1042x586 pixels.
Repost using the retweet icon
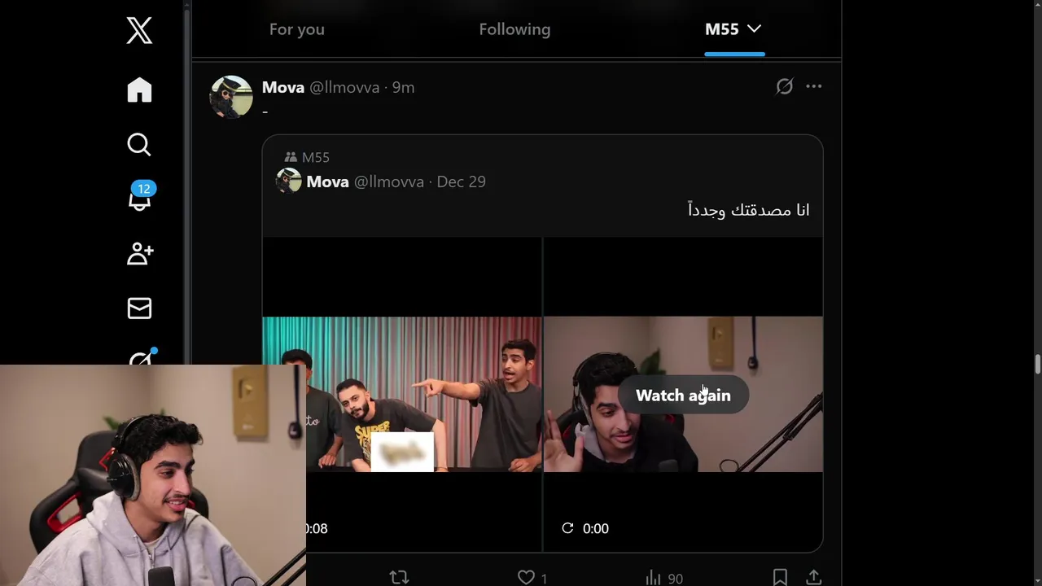[x=399, y=577]
